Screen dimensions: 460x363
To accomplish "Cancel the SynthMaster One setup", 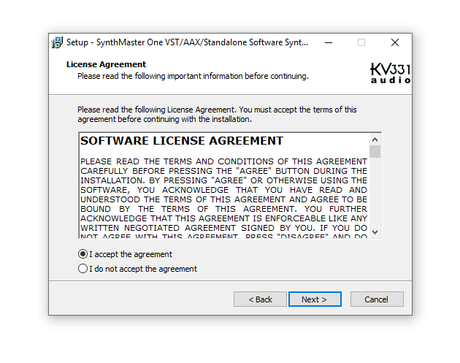I will (377, 299).
